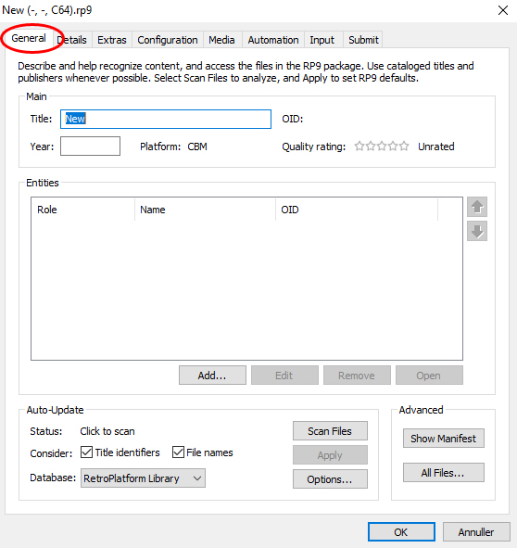
Task: Click inside the Year input field
Action: pos(90,147)
